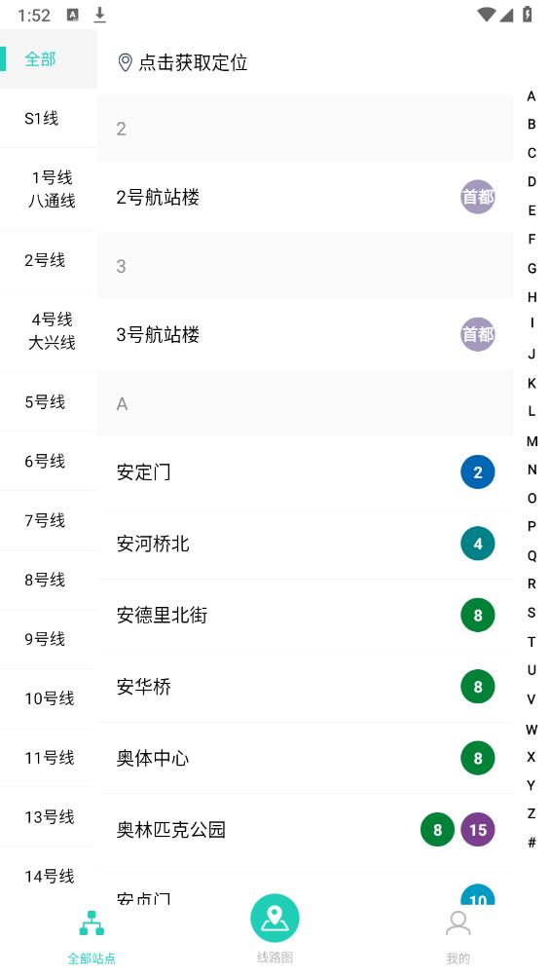Viewport: 550px width, 978px height.
Task: Open the 我的 profile icon
Action: (458, 923)
